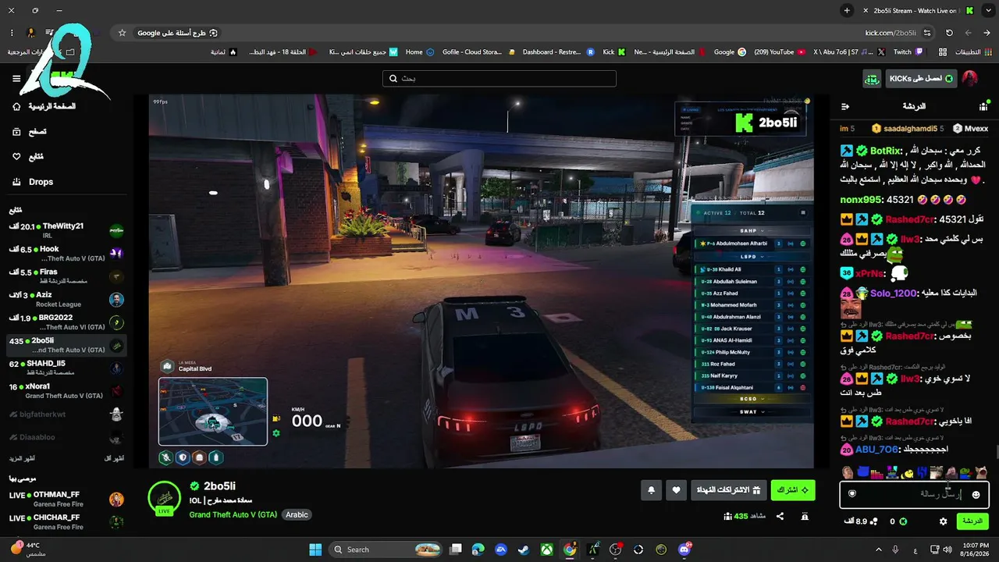Select SHAHD_II5 channel in sidebar

click(x=66, y=368)
